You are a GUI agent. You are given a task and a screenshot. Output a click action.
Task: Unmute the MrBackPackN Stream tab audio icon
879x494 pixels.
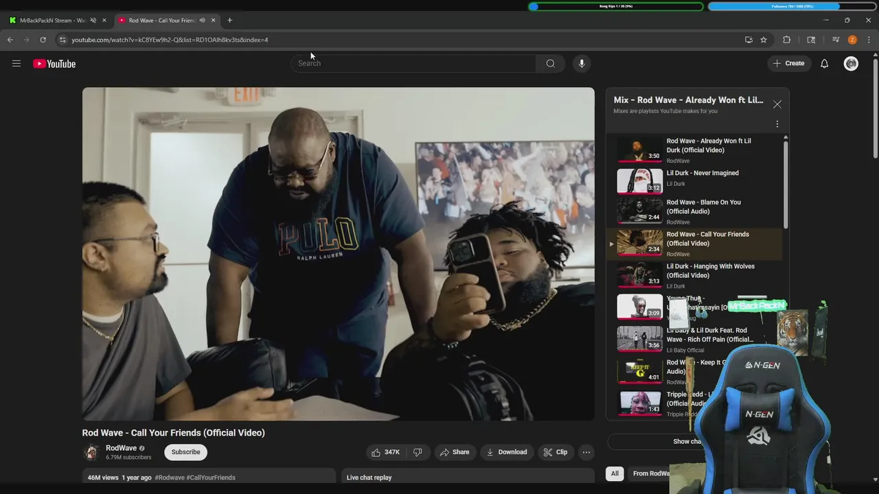point(93,21)
